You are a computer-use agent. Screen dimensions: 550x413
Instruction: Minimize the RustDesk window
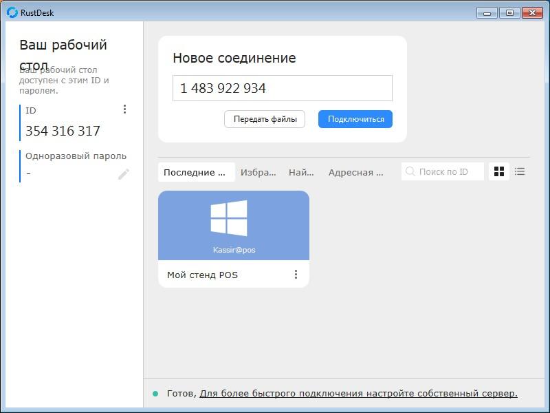(x=487, y=13)
